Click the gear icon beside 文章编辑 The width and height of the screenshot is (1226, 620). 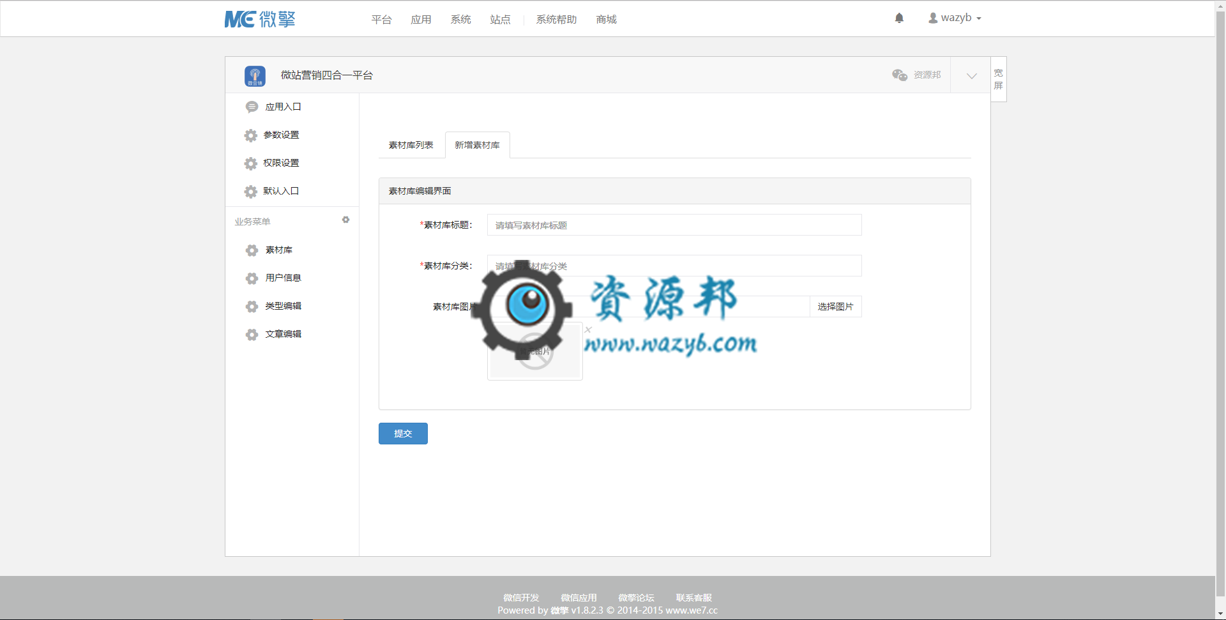252,335
